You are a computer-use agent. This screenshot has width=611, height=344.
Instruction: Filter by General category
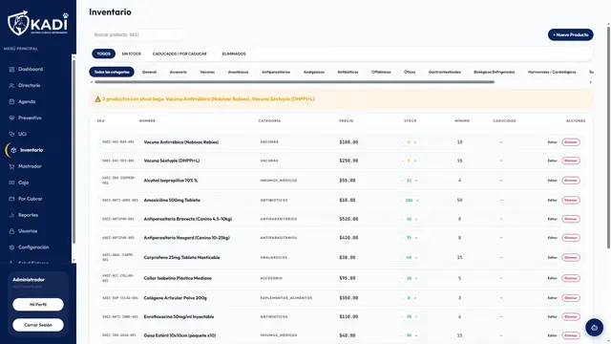pos(149,73)
